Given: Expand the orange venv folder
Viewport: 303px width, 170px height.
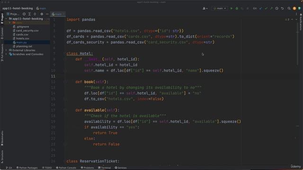Looking at the screenshot, I should pos(10,23).
